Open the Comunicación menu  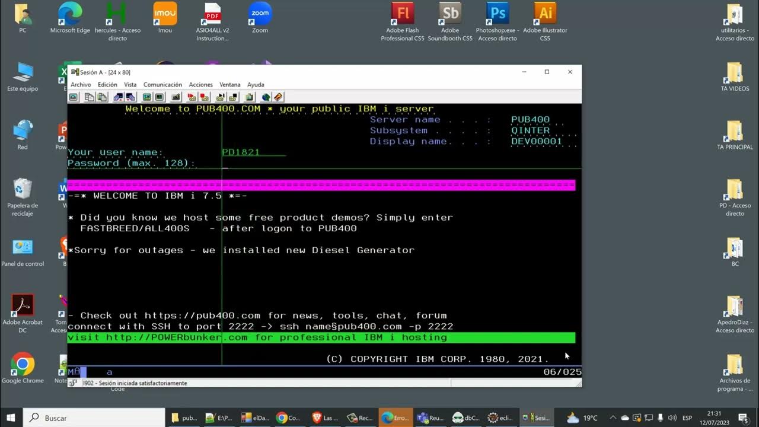(x=162, y=85)
